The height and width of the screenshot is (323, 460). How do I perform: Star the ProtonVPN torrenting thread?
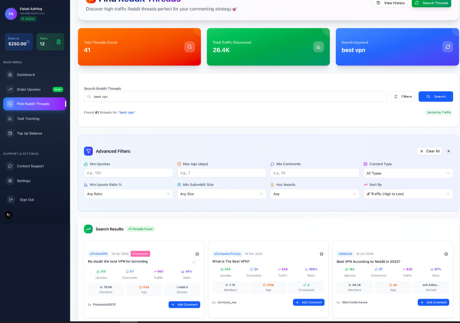197,254
